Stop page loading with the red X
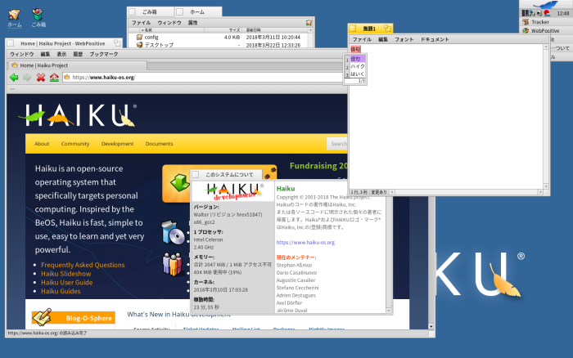The height and width of the screenshot is (358, 573). 41,78
